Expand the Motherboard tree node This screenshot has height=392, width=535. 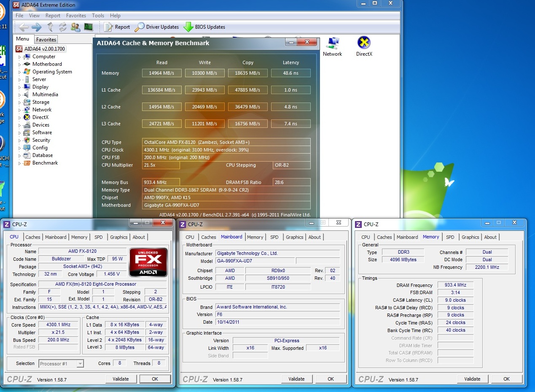pos(19,65)
